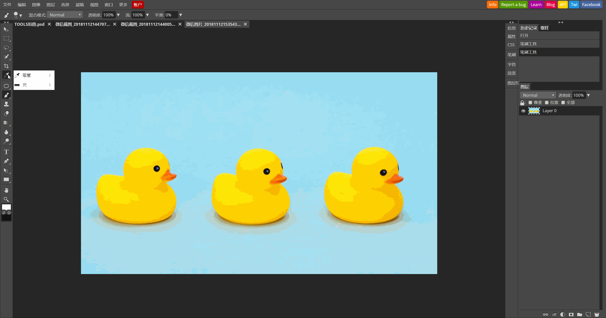Click the 选择 menu item

coord(65,4)
